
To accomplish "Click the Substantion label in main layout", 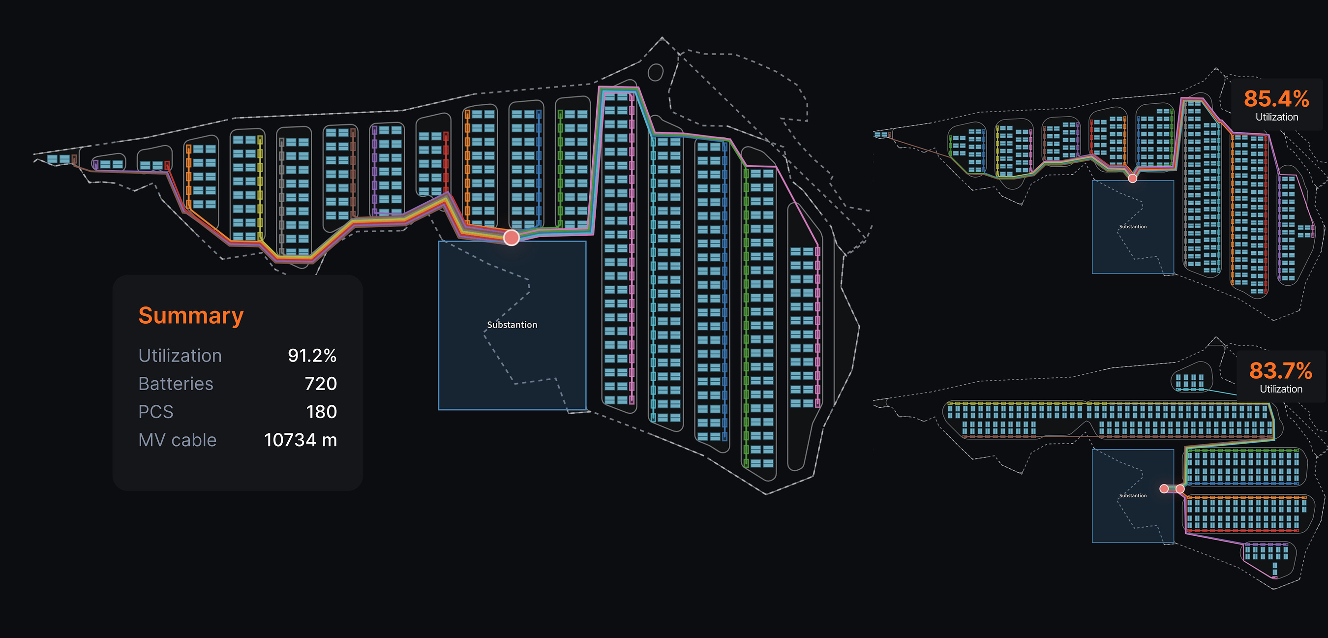I will coord(512,325).
